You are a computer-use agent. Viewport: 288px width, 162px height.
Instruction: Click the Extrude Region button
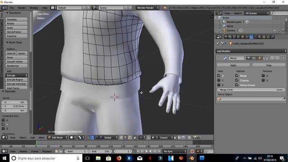point(17,80)
